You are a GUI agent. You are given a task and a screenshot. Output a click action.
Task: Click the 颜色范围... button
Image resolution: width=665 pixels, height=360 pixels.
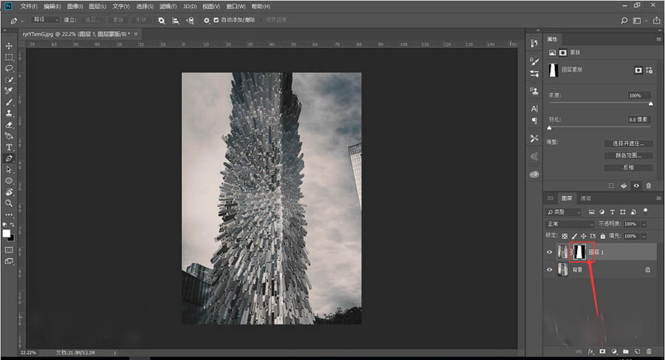coord(628,155)
